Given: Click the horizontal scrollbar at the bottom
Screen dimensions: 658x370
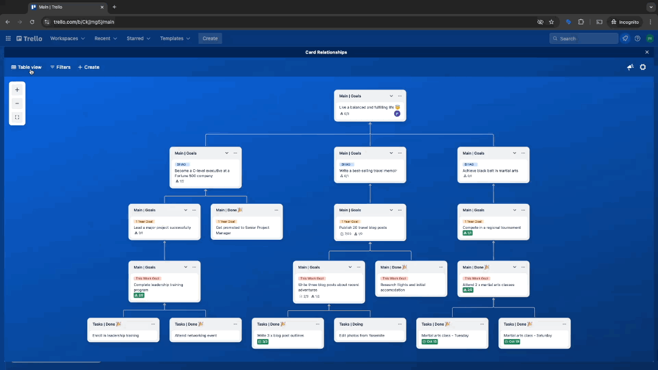Looking at the screenshot, I should (55, 361).
